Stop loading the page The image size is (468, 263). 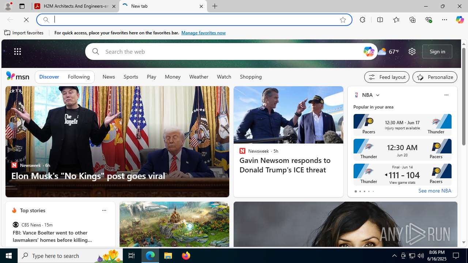[26, 20]
